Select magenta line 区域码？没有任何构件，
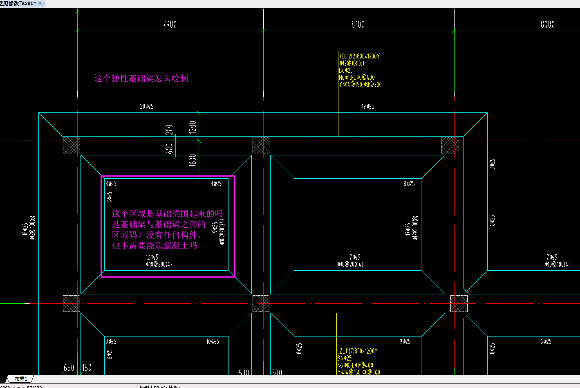 [157, 235]
